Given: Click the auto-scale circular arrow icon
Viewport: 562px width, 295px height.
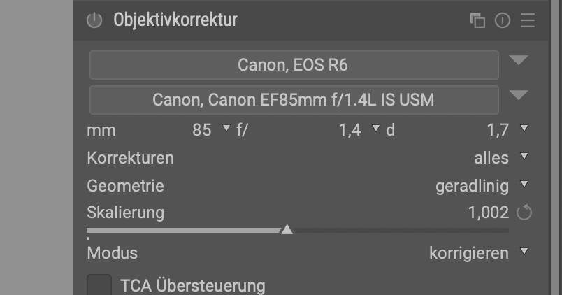Looking at the screenshot, I should point(524,213).
